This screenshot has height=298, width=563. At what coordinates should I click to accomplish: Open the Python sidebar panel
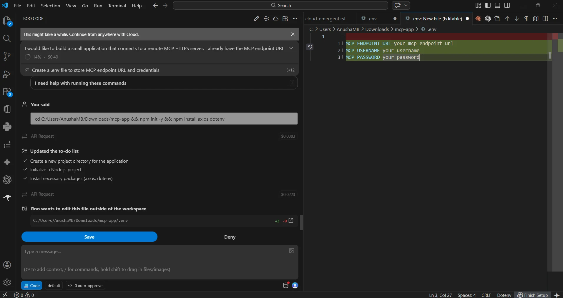click(x=7, y=127)
